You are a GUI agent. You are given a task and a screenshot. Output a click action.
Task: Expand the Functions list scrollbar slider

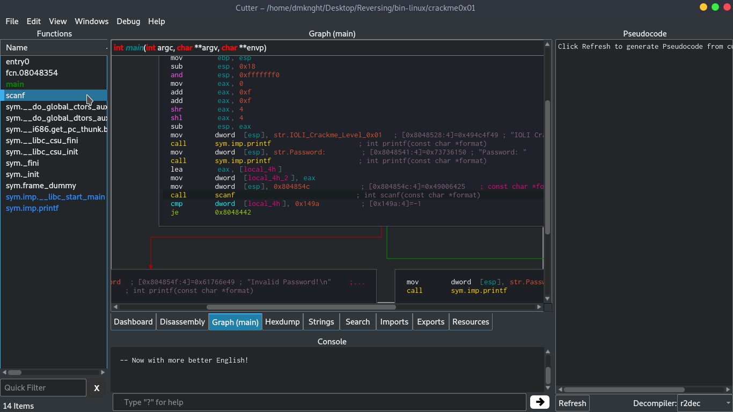pos(14,372)
